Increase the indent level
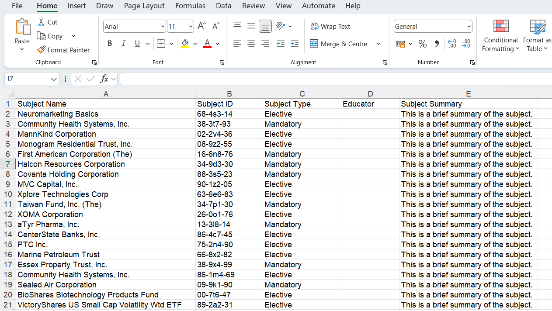This screenshot has height=311, width=552. [295, 44]
